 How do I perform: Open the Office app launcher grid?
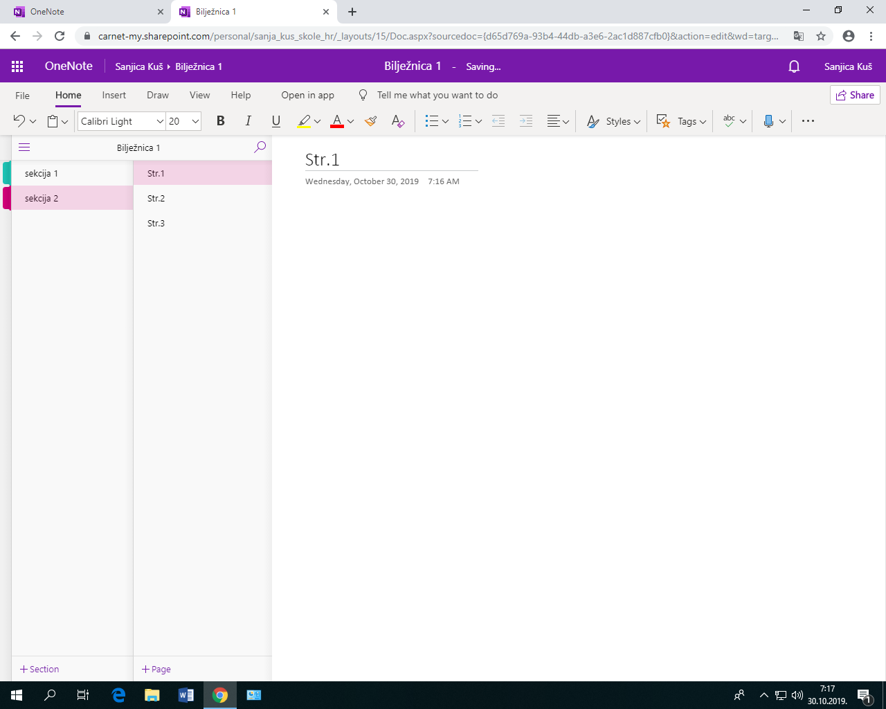point(17,66)
